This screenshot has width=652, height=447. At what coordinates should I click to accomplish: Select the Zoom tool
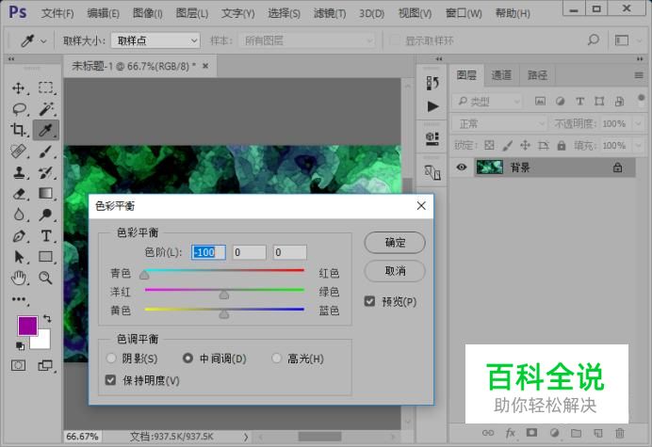click(x=46, y=278)
